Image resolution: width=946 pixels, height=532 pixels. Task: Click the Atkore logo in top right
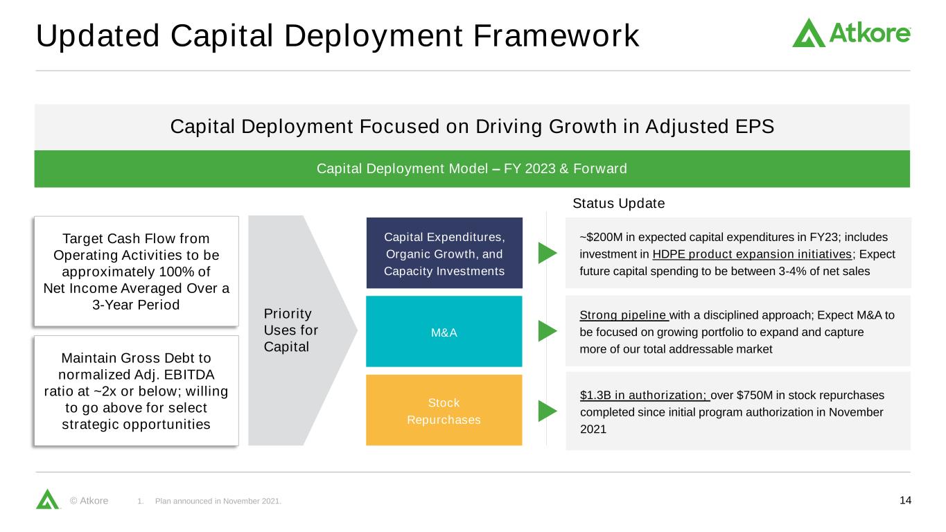[x=851, y=33]
